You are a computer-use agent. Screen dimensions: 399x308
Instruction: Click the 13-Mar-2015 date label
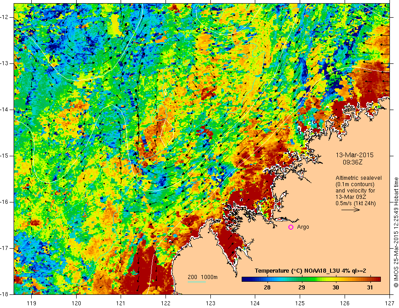[355, 155]
